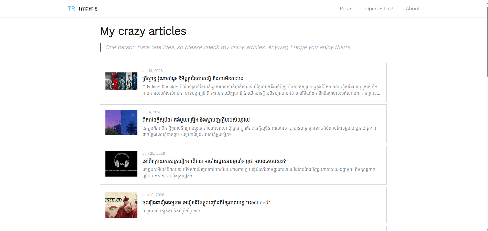Open the headphones article thumbnail
The image size is (488, 231).
click(x=121, y=164)
